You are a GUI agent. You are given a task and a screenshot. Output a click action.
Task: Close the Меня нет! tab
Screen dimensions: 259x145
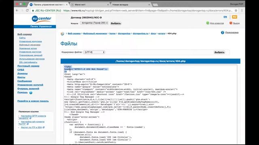coord(108,4)
